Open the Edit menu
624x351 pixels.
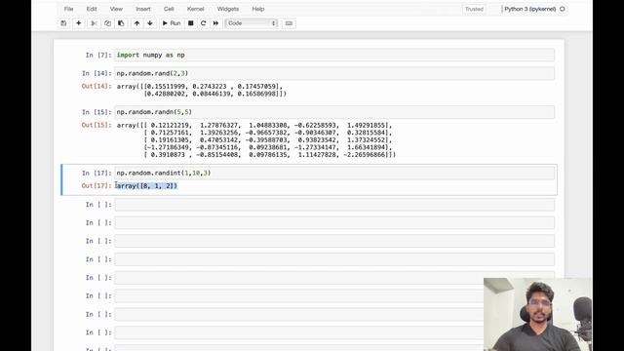coord(92,9)
